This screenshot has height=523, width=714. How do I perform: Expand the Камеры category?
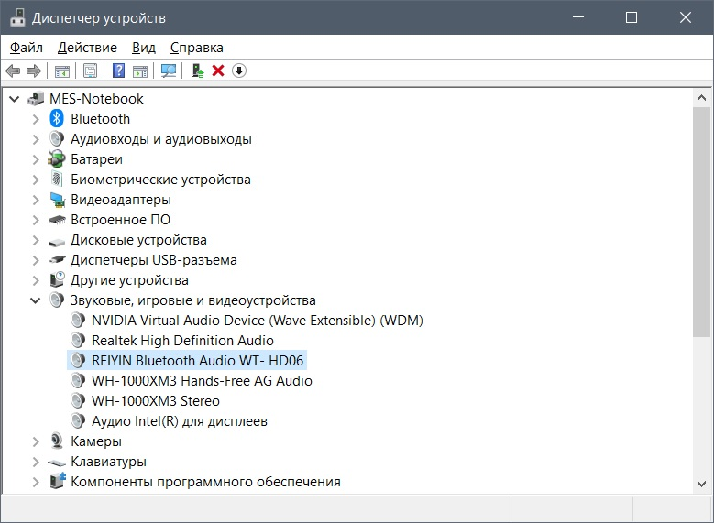(36, 441)
